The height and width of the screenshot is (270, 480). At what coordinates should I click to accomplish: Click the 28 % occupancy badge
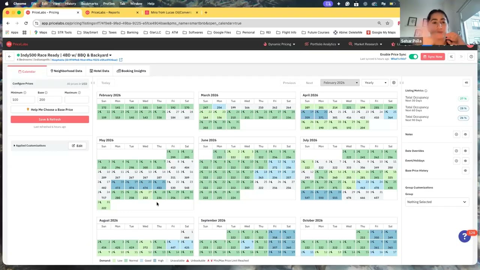(463, 108)
